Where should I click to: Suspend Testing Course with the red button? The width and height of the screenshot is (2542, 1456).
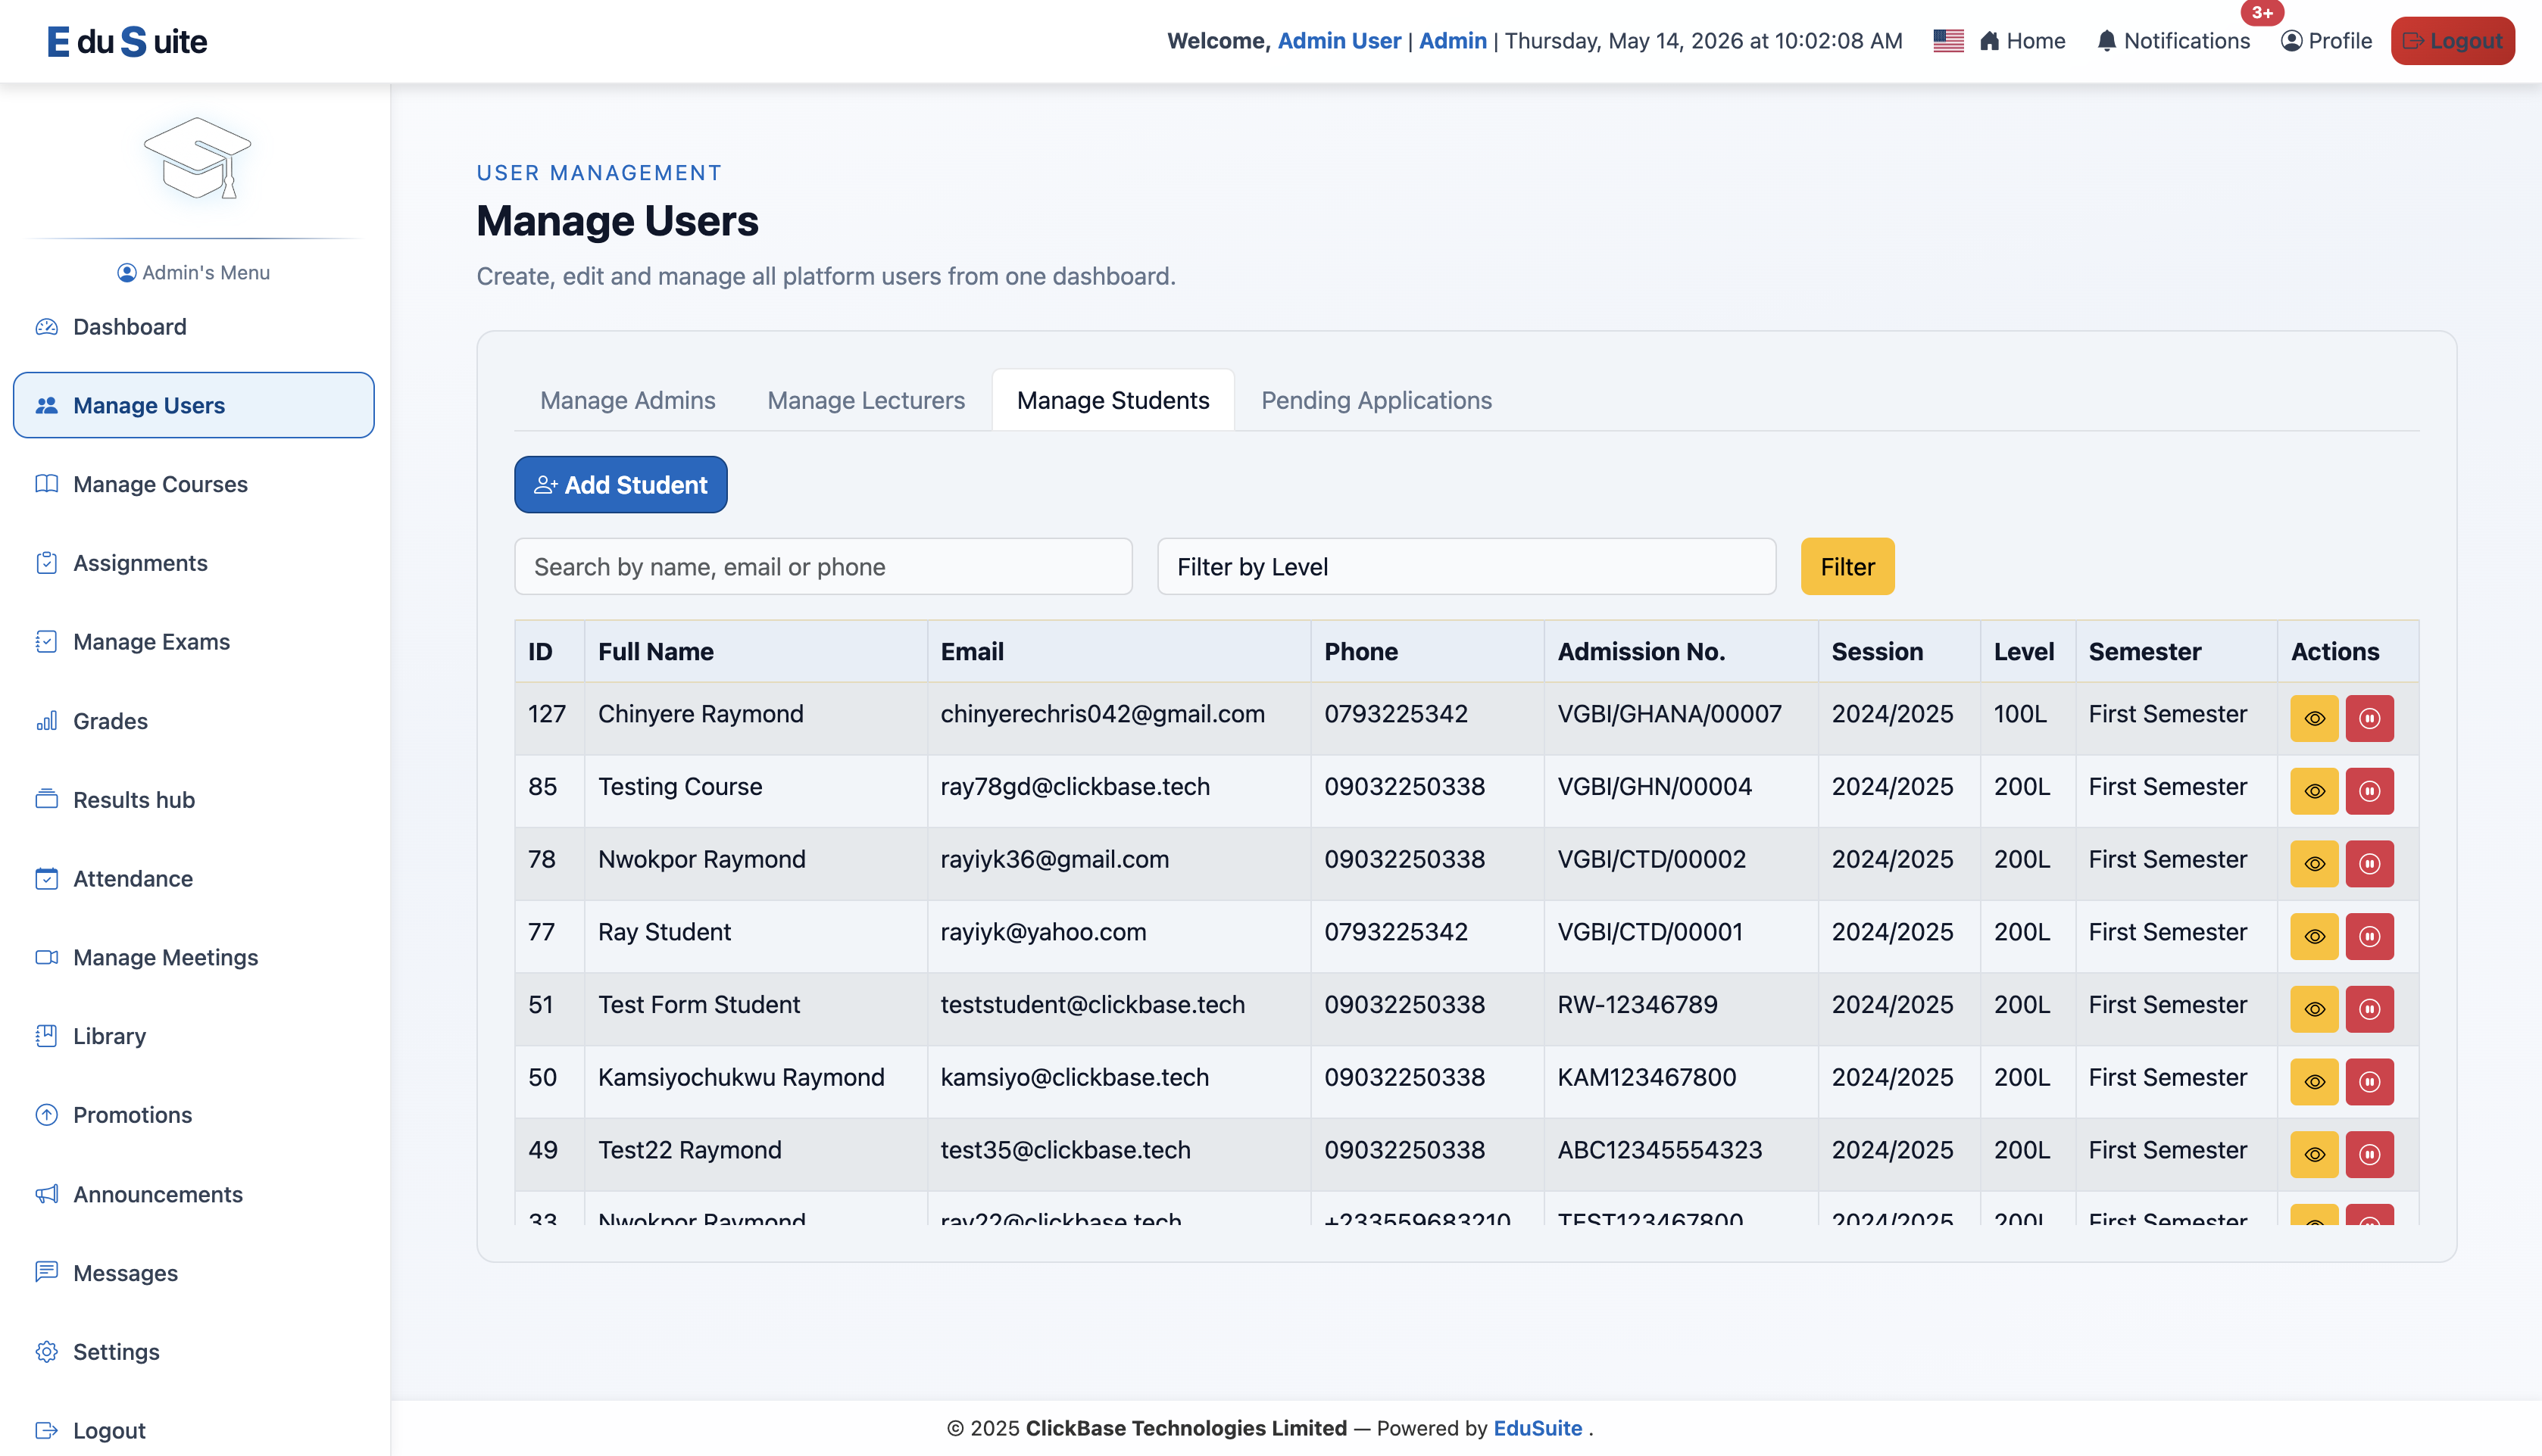click(2369, 791)
